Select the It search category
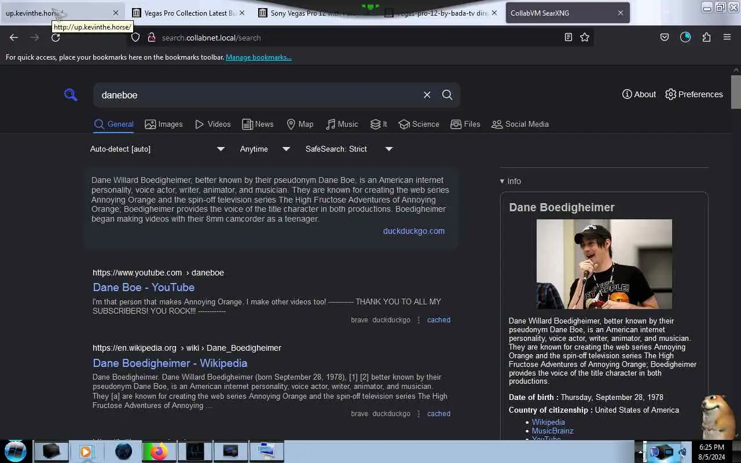The width and height of the screenshot is (741, 463). pyautogui.click(x=379, y=124)
